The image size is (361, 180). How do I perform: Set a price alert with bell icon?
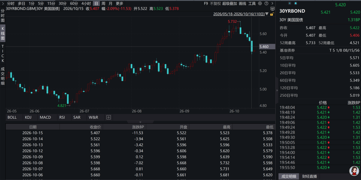[x=295, y=3]
